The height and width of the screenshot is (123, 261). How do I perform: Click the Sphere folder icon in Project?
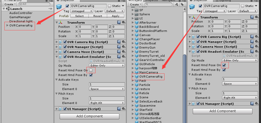pos(137,14)
